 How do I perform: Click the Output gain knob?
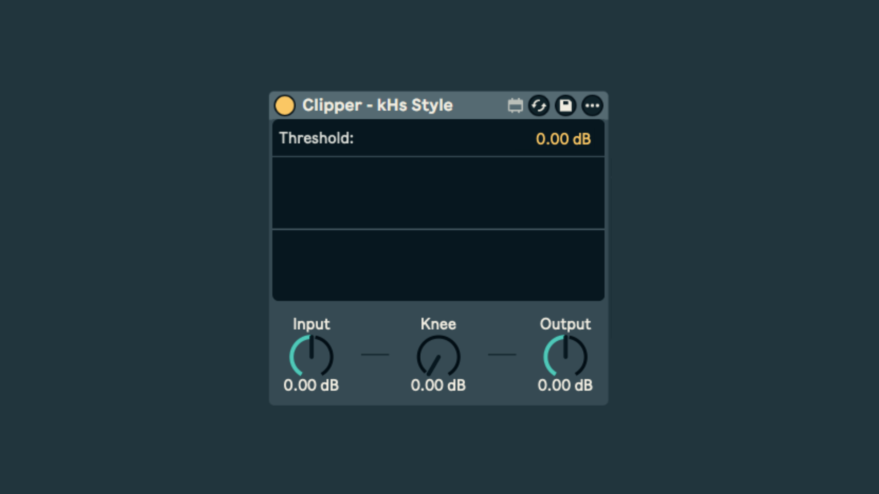point(565,356)
